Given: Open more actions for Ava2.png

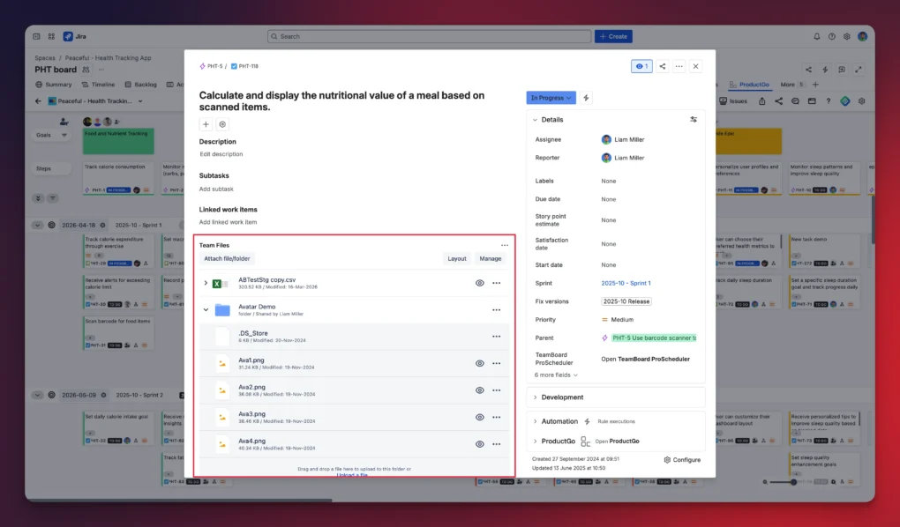Looking at the screenshot, I should pos(497,390).
